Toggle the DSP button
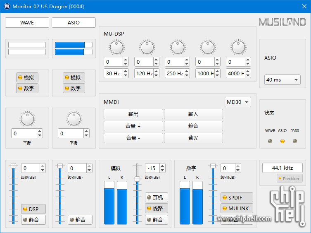 tap(33, 209)
